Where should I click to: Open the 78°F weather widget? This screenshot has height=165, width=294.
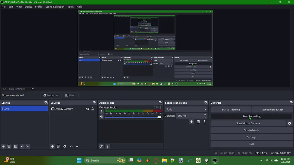(x=10, y=160)
